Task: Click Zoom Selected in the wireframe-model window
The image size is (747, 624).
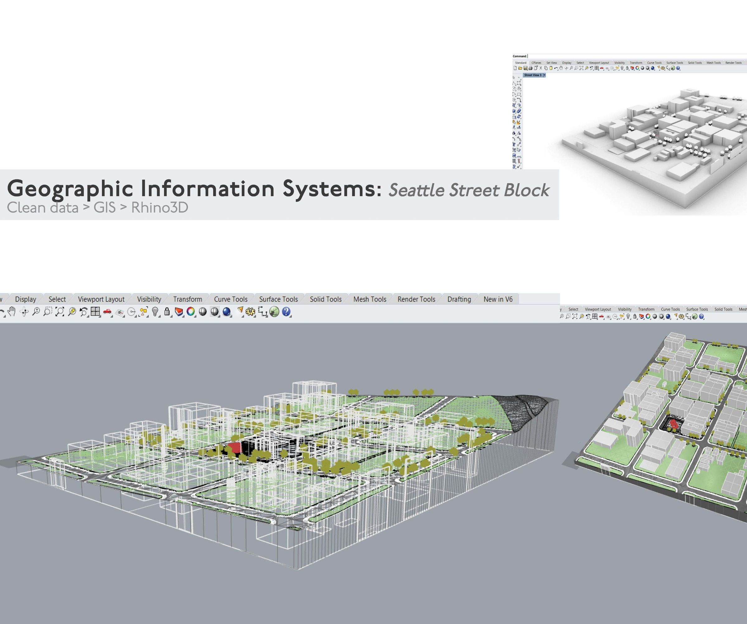Action: [72, 312]
